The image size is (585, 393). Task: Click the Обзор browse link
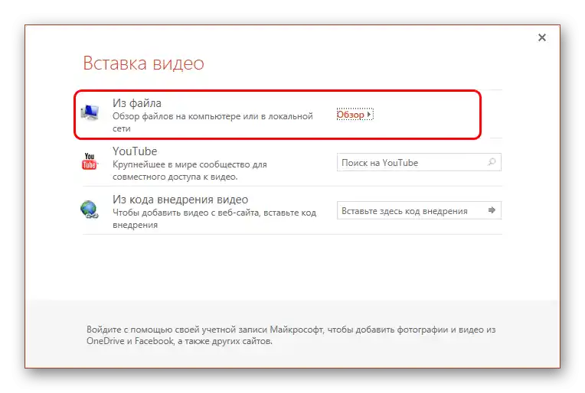[355, 115]
